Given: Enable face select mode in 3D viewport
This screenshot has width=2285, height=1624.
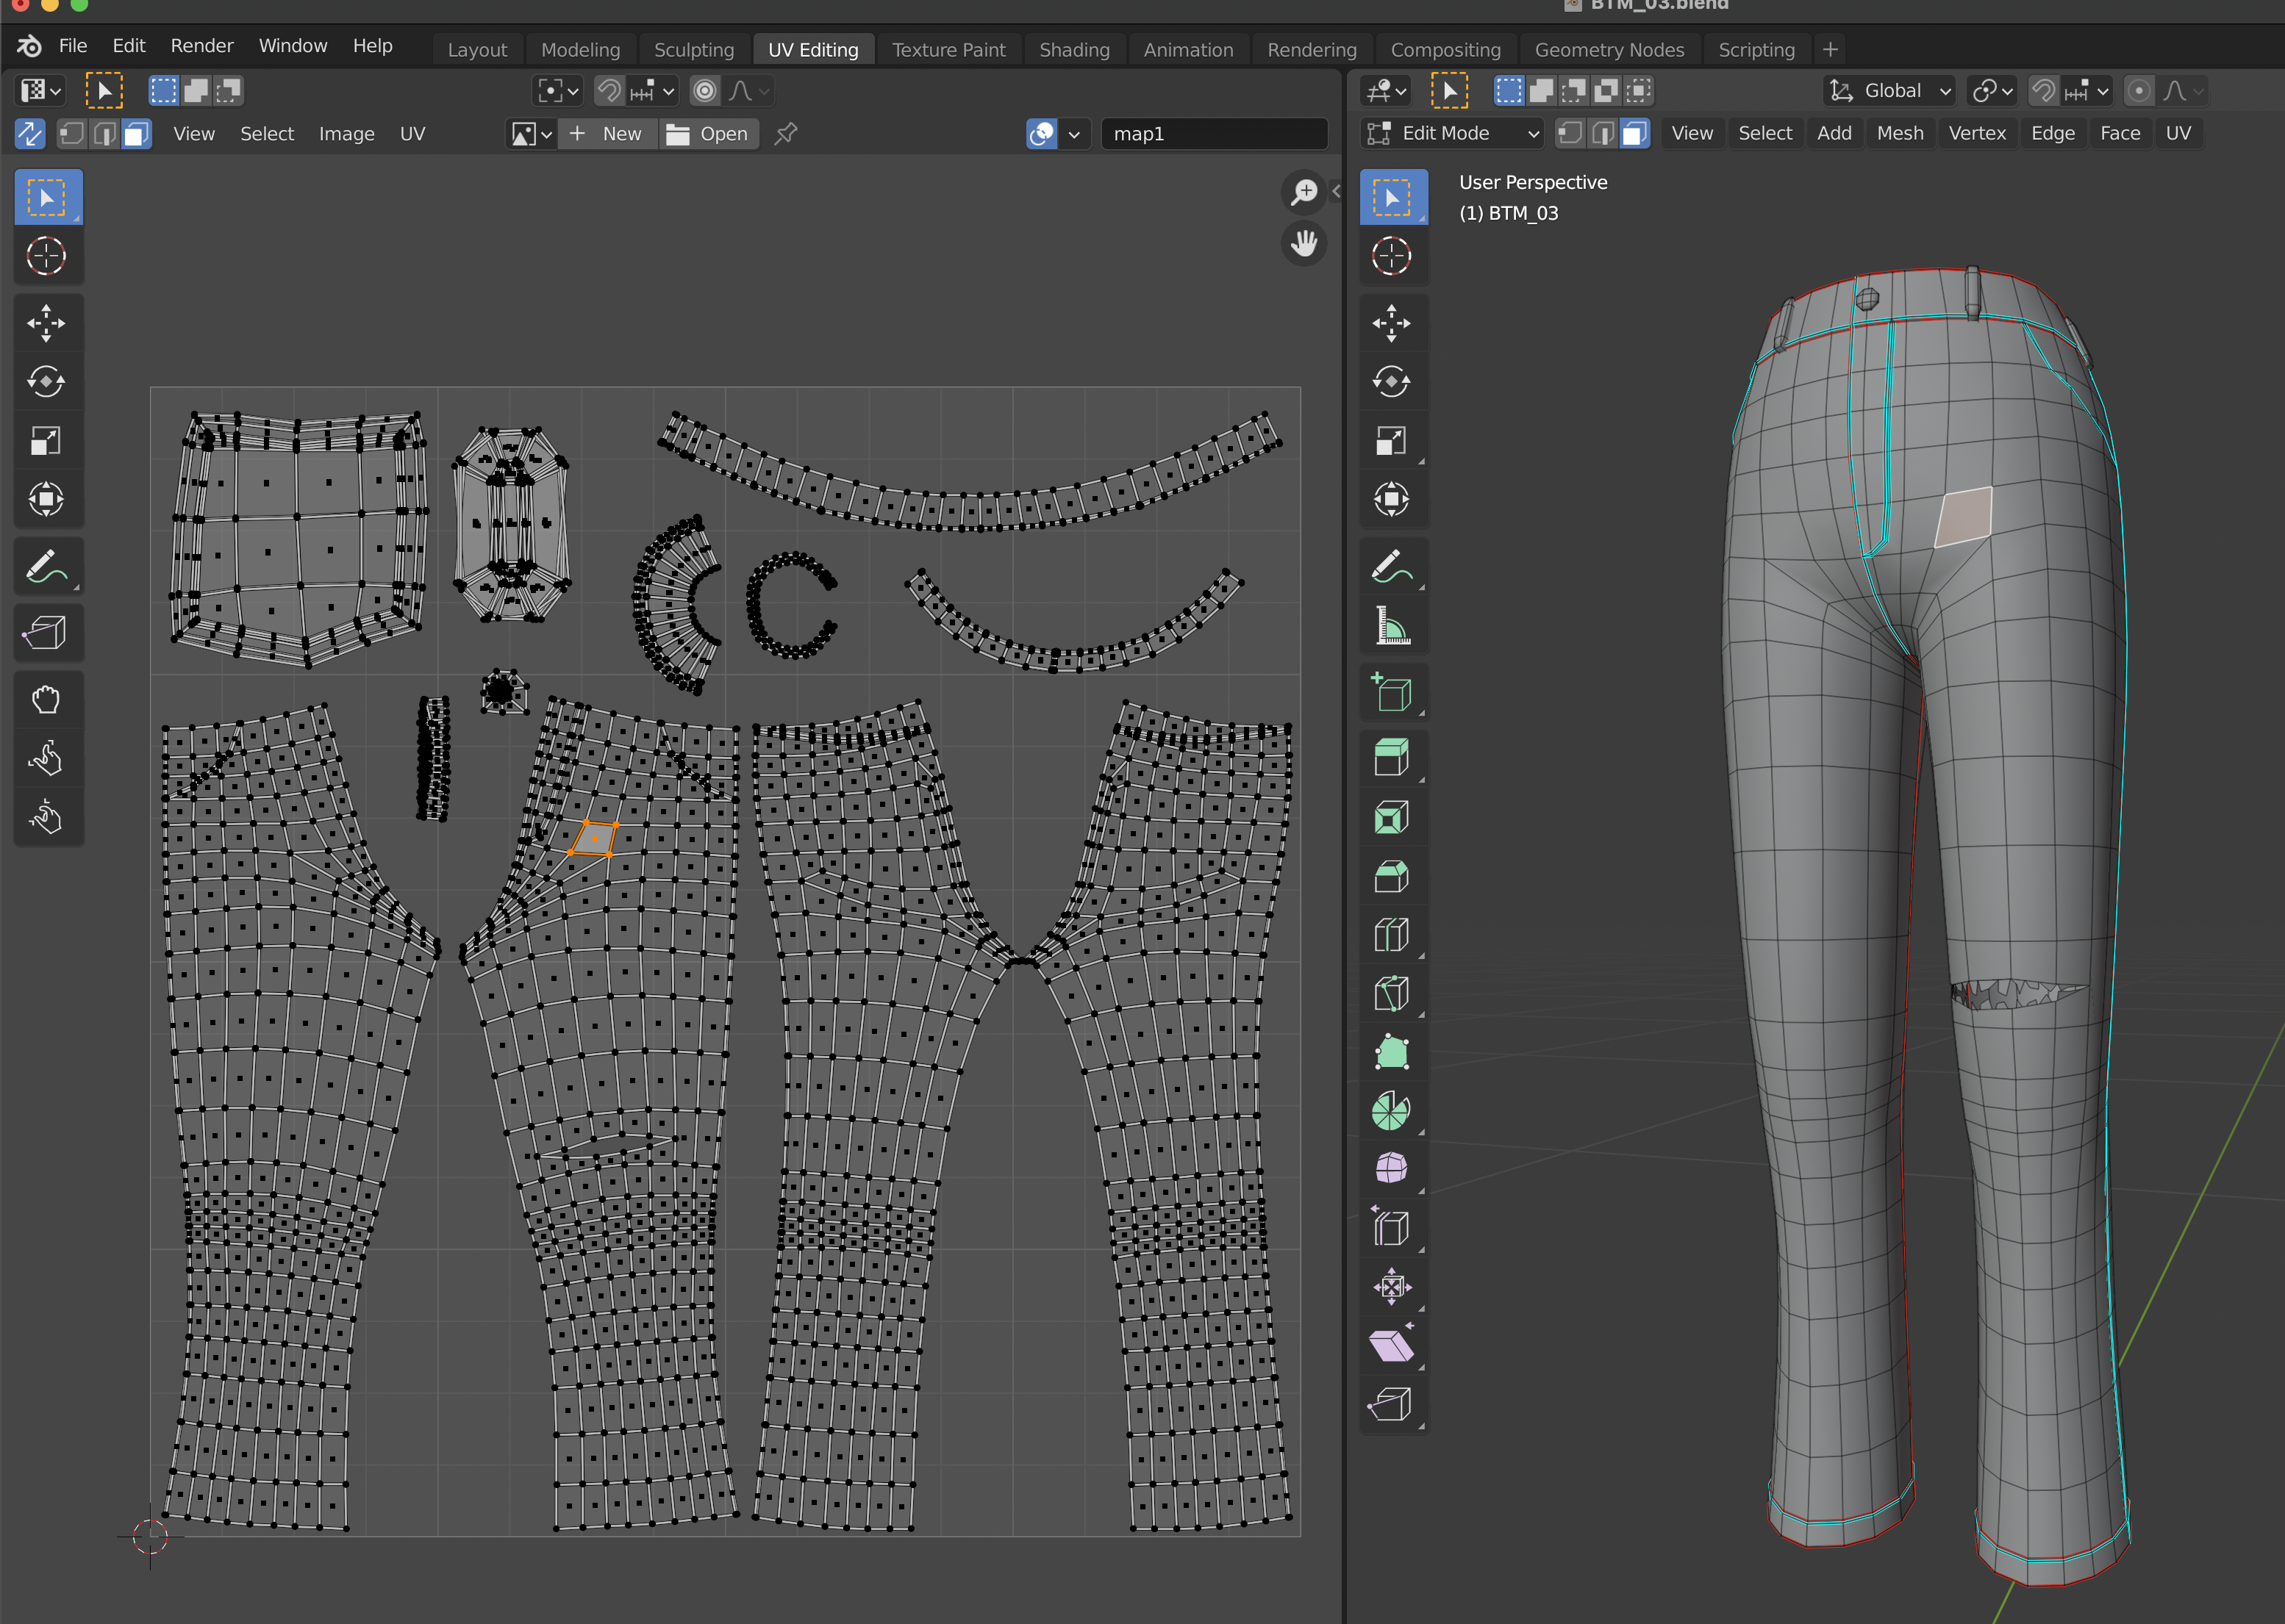Looking at the screenshot, I should [1634, 133].
